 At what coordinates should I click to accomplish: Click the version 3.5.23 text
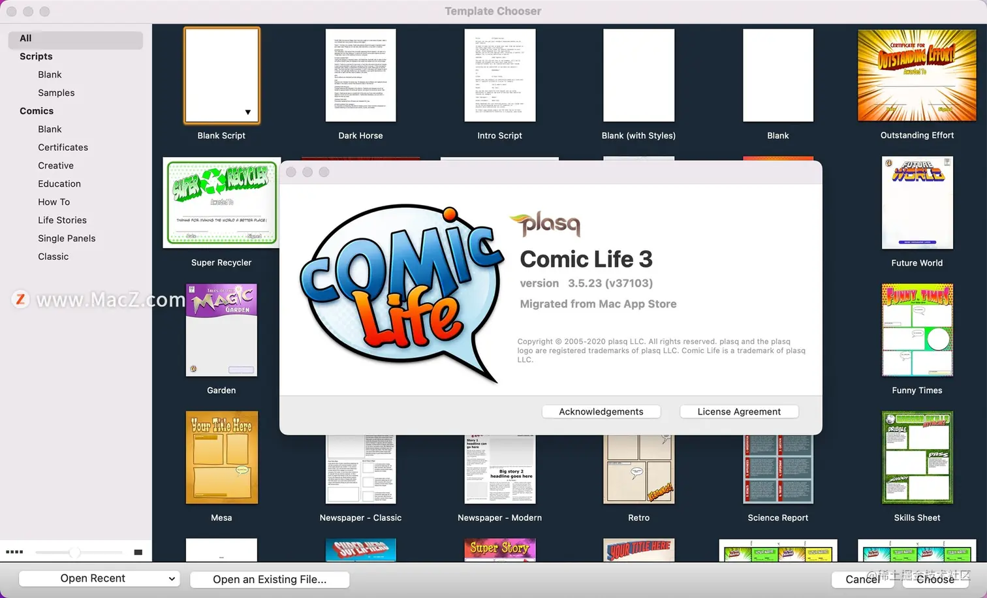586,283
